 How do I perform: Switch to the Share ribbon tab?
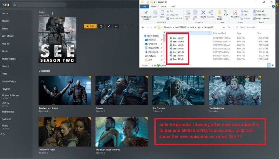click(163, 7)
